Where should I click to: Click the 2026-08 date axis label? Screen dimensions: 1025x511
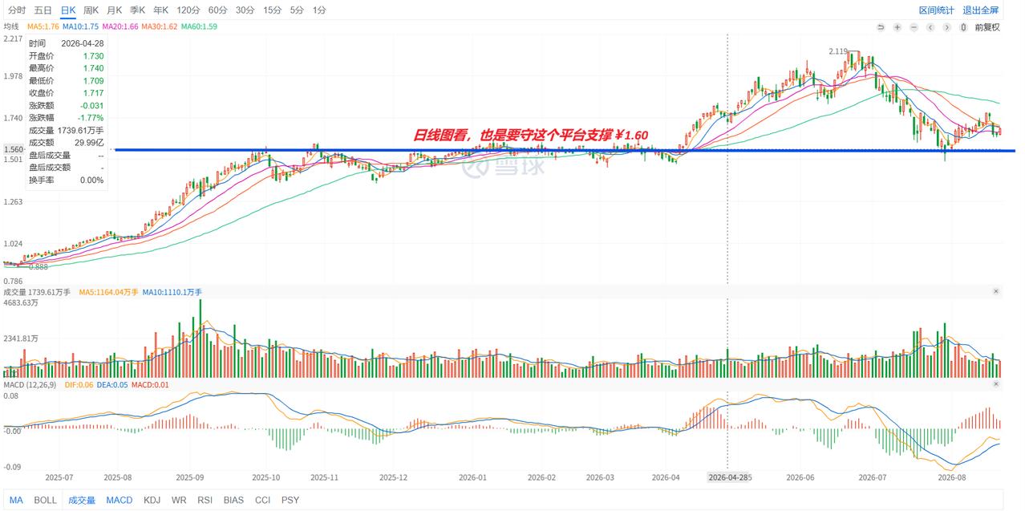point(952,477)
